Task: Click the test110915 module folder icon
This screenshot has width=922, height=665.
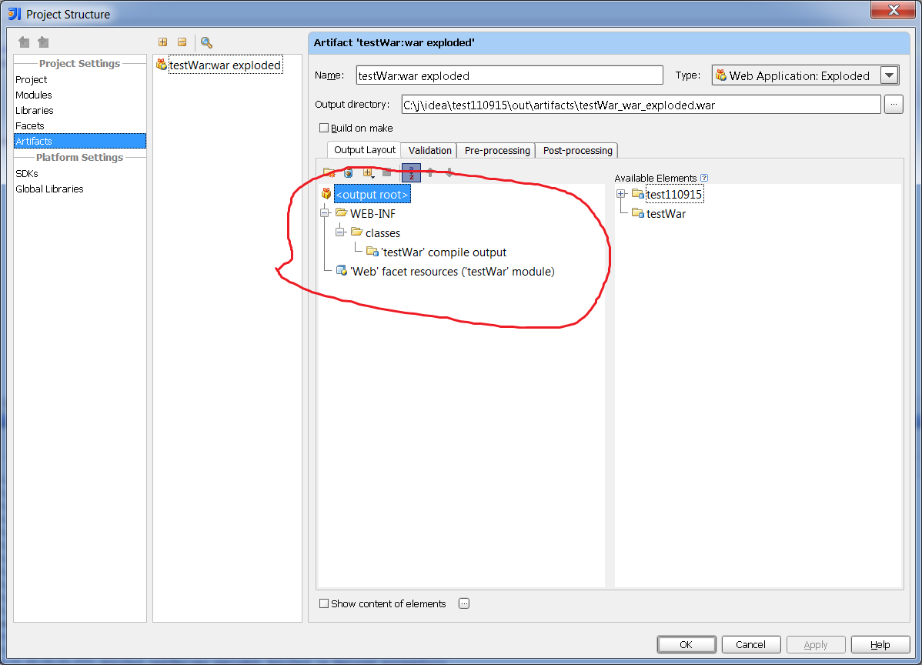Action: [638, 193]
